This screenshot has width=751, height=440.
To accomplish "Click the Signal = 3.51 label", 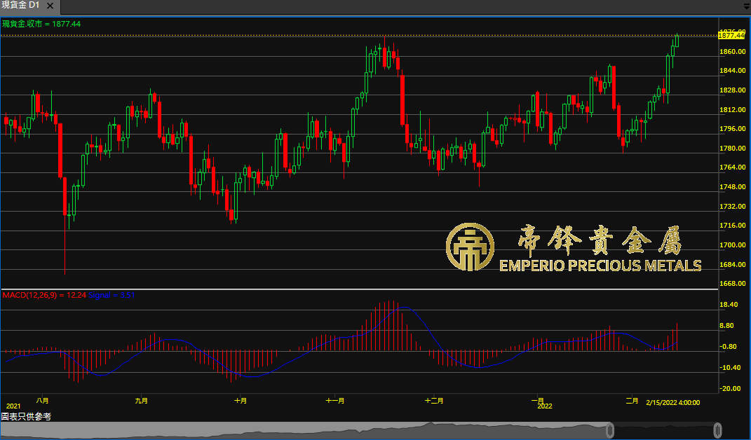I will pos(111,295).
